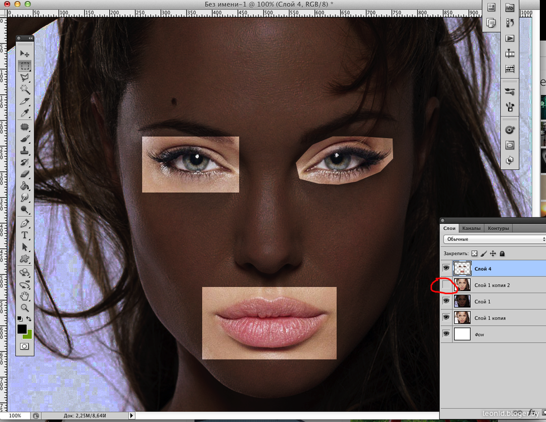Swap foreground and background colors

(x=29, y=319)
